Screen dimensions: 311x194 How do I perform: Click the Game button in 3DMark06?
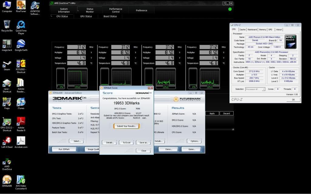point(192,149)
